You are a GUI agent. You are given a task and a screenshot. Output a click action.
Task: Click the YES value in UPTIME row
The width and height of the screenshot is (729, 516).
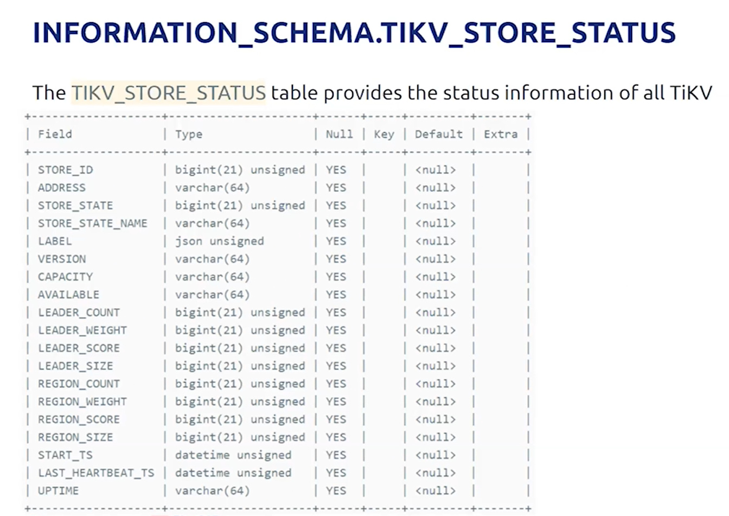(x=336, y=491)
